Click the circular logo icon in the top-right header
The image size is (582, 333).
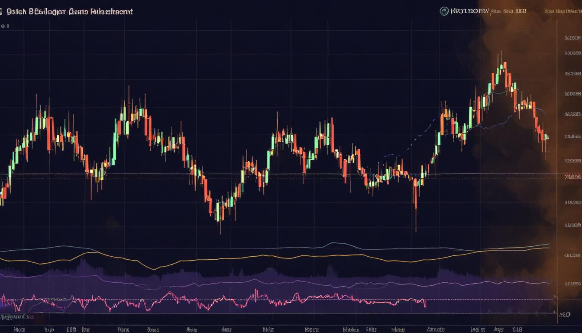(x=444, y=10)
